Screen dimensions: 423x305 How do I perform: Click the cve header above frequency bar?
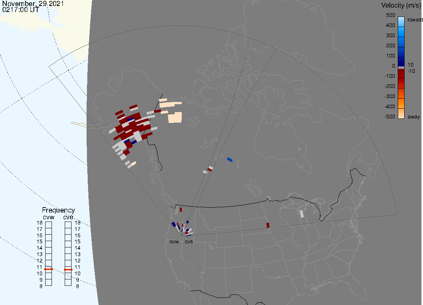(68, 217)
